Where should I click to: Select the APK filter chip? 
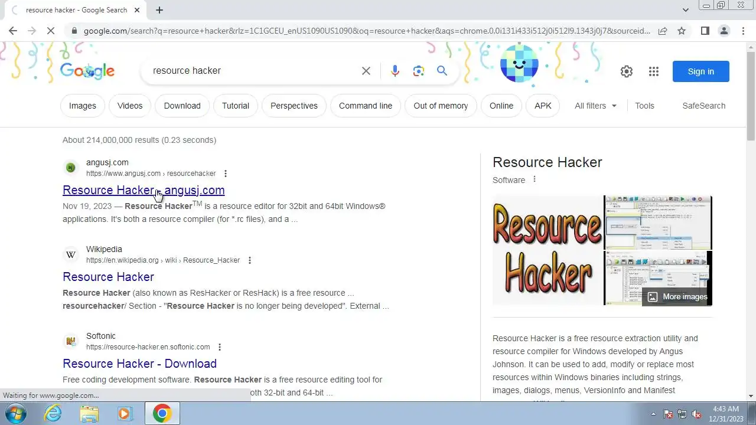543,106
